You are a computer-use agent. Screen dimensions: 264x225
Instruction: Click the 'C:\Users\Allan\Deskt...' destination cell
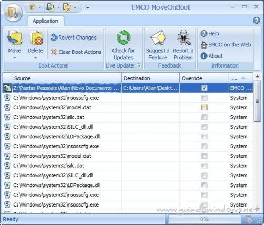click(150, 88)
